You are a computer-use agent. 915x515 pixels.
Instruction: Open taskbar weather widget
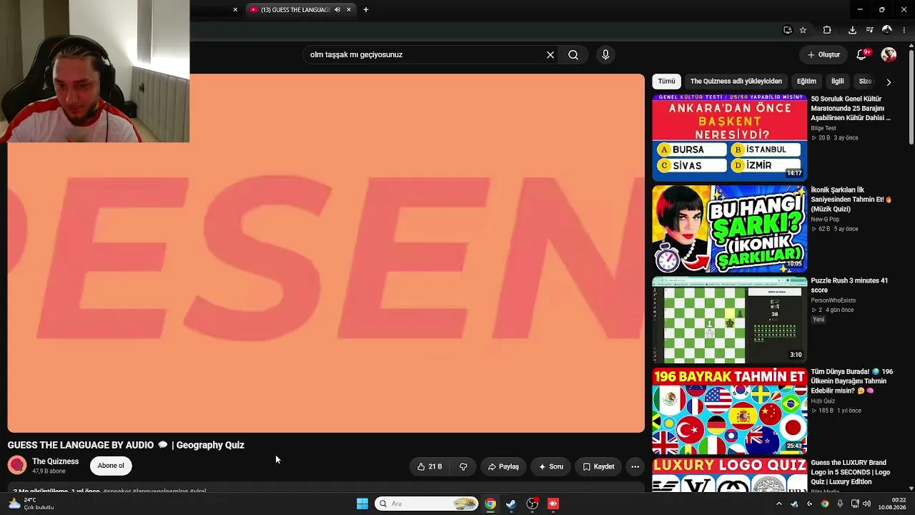(x=30, y=504)
